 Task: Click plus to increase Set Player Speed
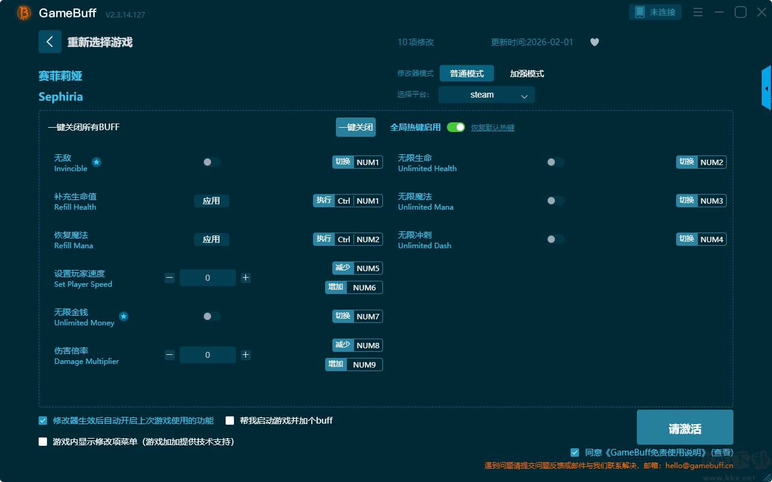tap(245, 278)
